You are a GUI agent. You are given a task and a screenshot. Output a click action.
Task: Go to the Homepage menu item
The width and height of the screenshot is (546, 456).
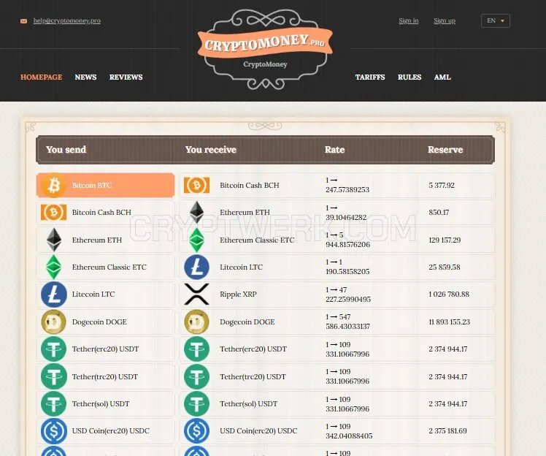42,77
